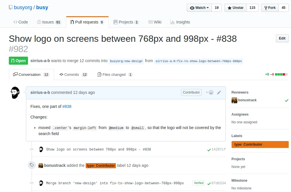This screenshot has height=192, width=291.
Task: Click the orange type: Contributor sidebar label
Action: pyautogui.click(x=260, y=145)
